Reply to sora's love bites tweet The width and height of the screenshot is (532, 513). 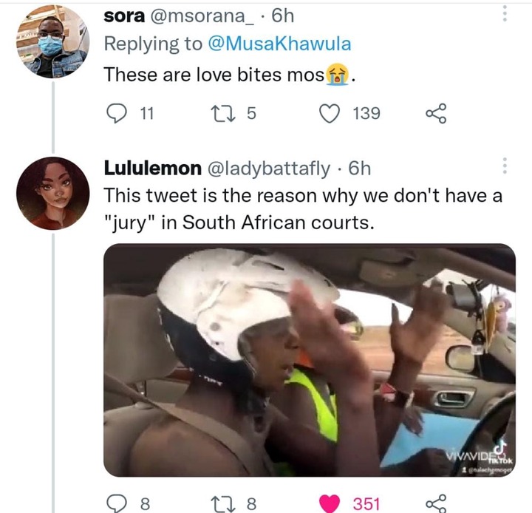tap(117, 113)
